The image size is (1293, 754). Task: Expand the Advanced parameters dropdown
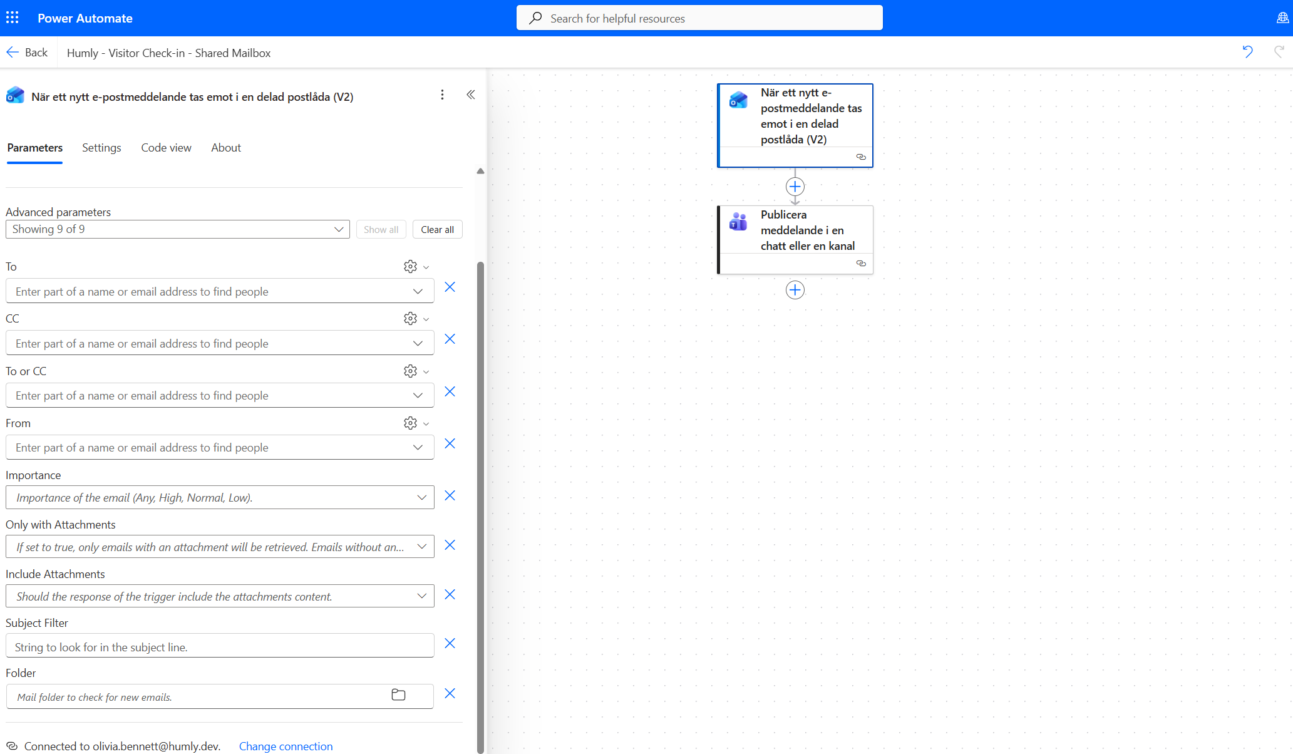pyautogui.click(x=178, y=229)
